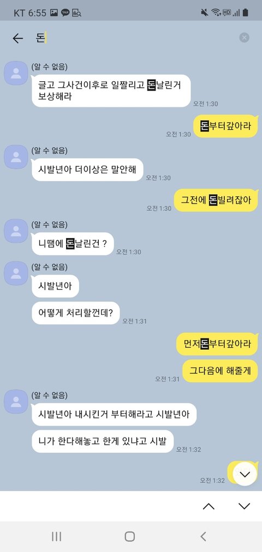Open profile avatar beside 니땜에 돈날린건 message

pyautogui.click(x=16, y=230)
